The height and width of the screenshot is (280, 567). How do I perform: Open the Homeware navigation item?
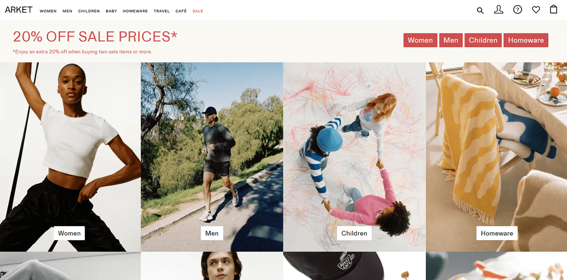pos(135,11)
